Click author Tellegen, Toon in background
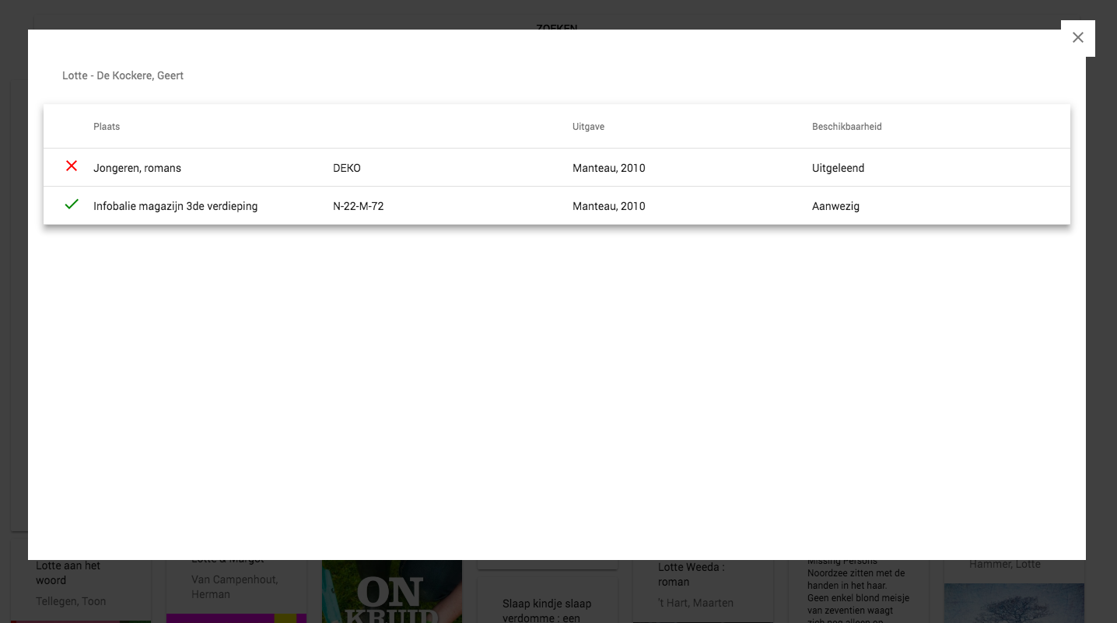This screenshot has height=623, width=1117. (71, 601)
